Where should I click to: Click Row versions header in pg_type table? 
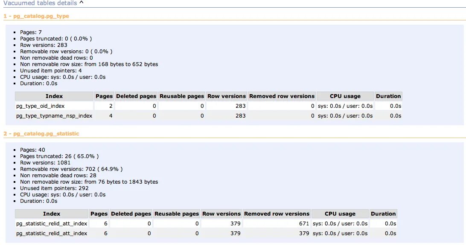pos(227,96)
